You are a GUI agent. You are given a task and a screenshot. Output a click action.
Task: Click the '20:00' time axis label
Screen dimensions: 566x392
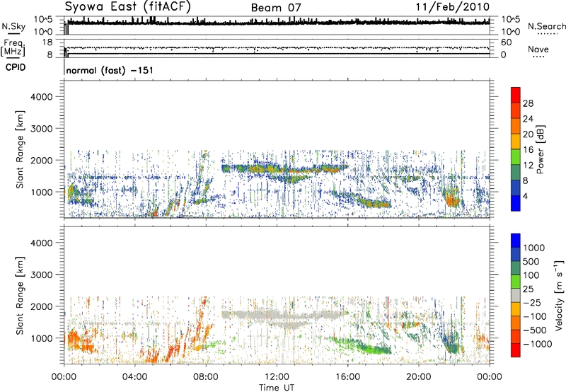pyautogui.click(x=418, y=377)
